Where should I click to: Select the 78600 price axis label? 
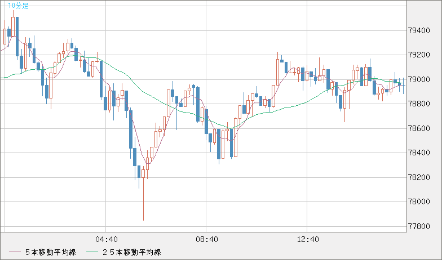coord(419,128)
